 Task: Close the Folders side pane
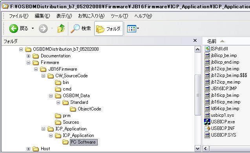(x=195, y=41)
